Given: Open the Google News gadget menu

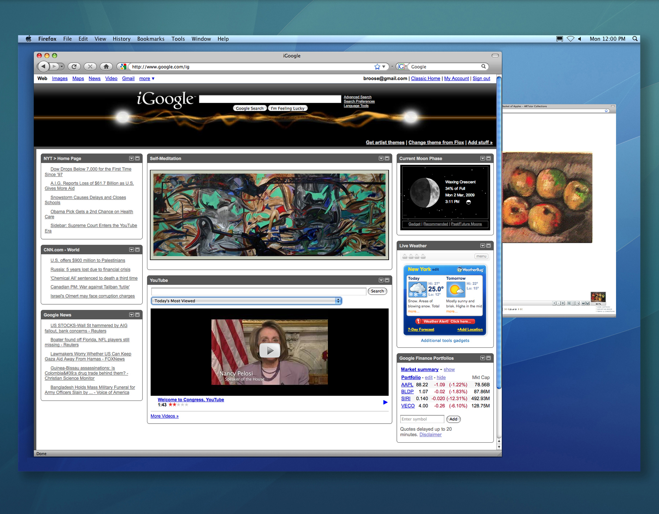Looking at the screenshot, I should (131, 315).
